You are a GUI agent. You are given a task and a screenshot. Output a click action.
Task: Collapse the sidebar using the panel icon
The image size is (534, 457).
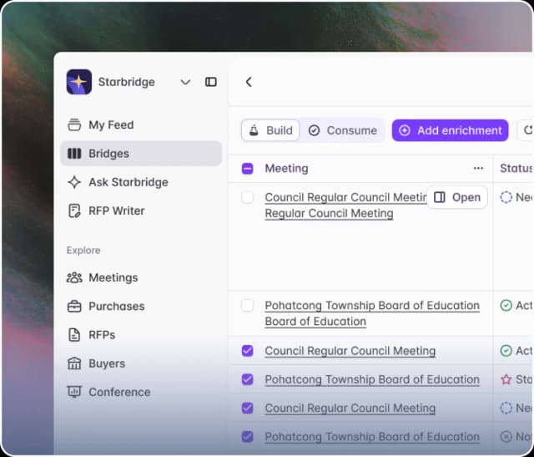[x=211, y=82]
